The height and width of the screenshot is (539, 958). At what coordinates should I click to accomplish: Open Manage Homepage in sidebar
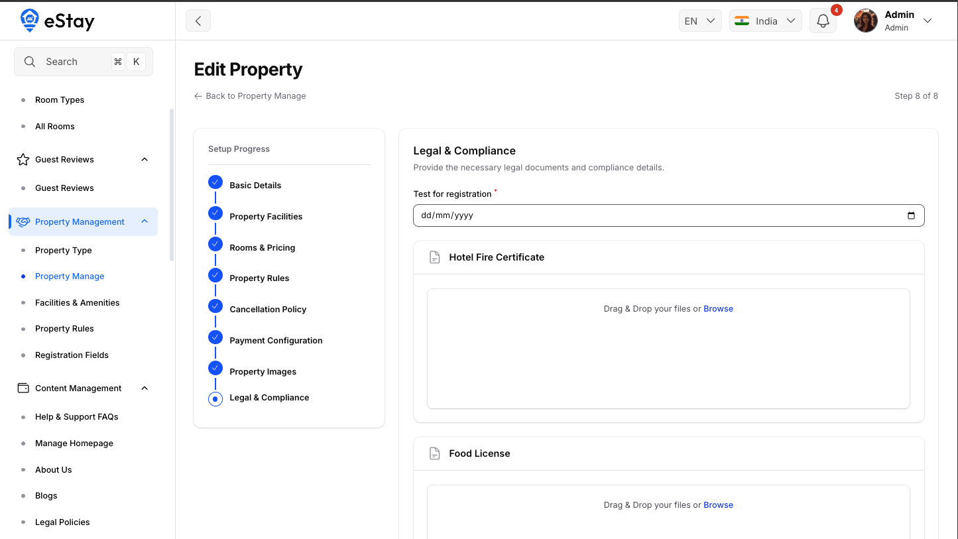(74, 444)
